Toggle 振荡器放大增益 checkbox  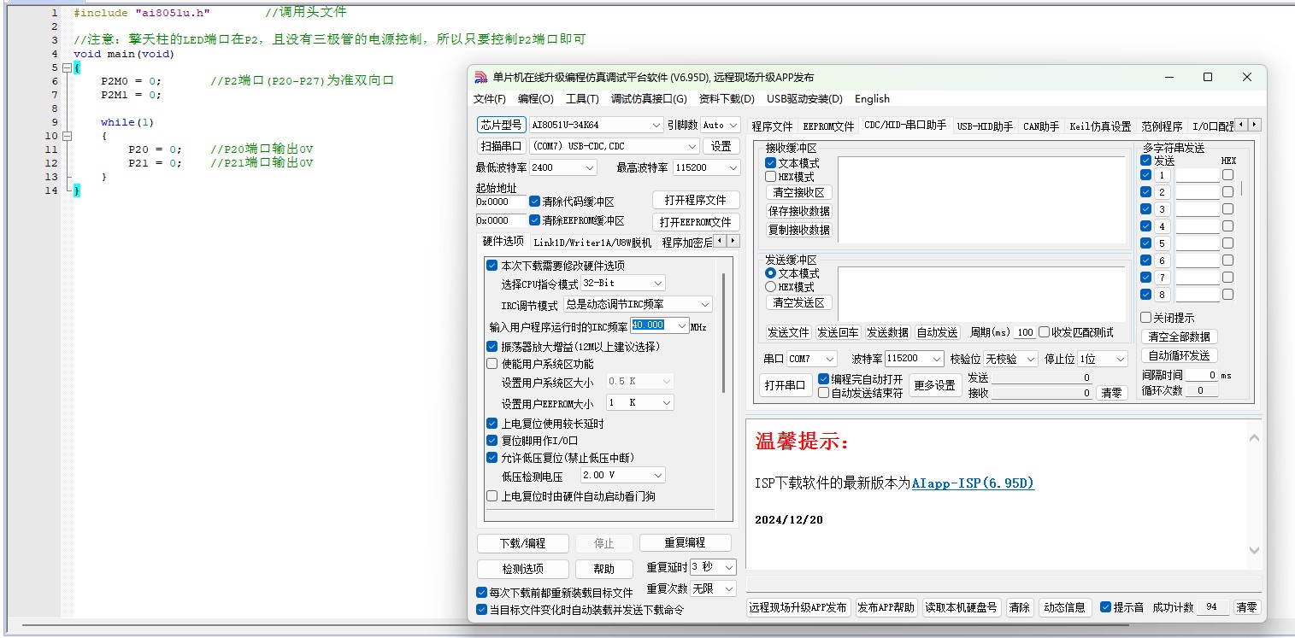point(492,347)
